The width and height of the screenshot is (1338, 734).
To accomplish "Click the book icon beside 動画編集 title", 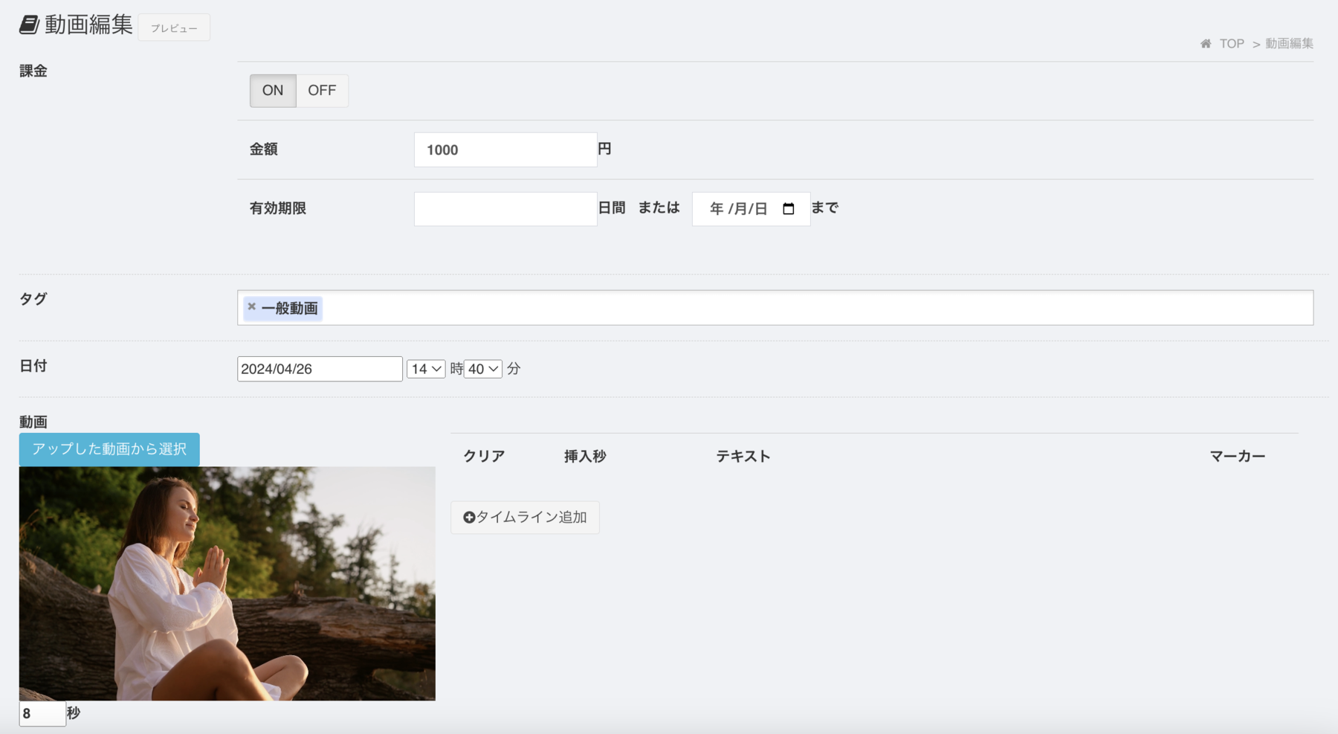I will [x=29, y=25].
